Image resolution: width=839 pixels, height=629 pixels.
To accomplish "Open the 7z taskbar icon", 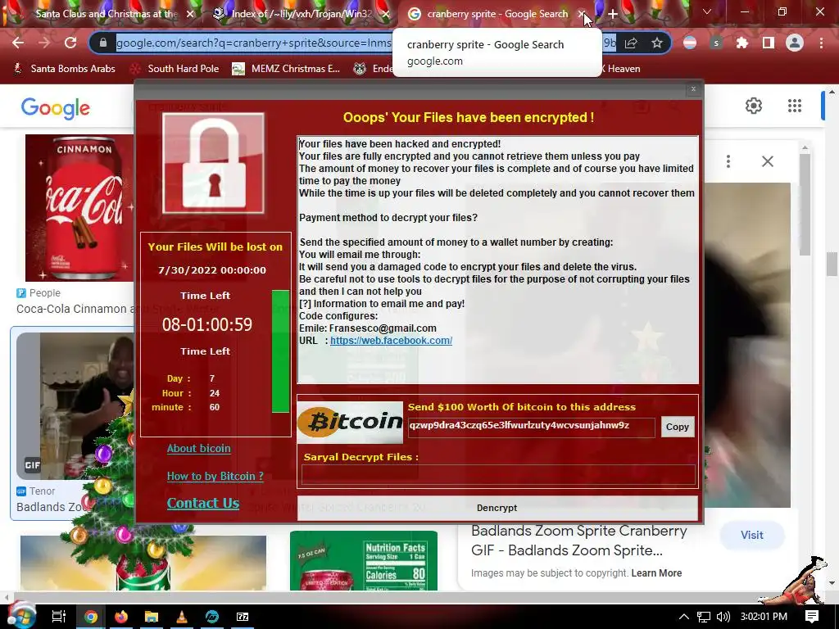I will click(243, 617).
